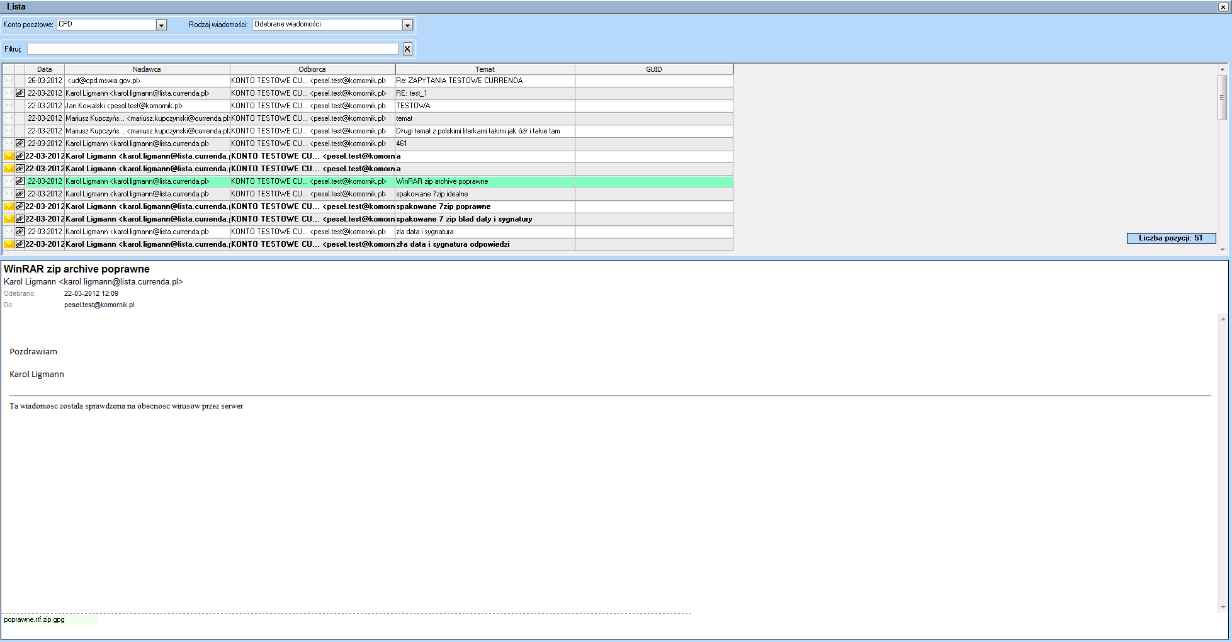Click the yellow unread envelope of 'spakowane 7zip poprawne'
1232x642 pixels.
[x=9, y=206]
